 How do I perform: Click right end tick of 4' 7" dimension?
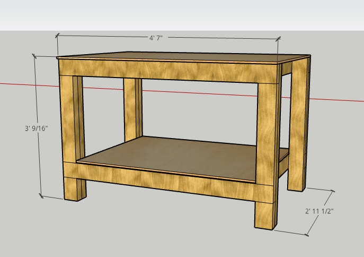[279, 38]
